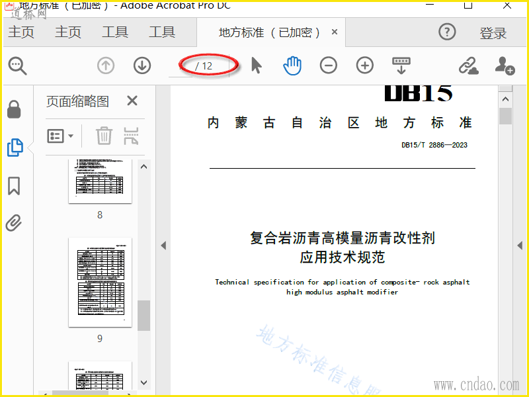Image resolution: width=529 pixels, height=397 pixels.
Task: Activate the hand pan tool
Action: (292, 66)
